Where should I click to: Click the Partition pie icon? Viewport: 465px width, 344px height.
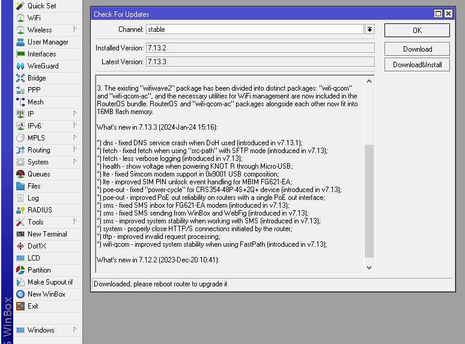(x=20, y=270)
